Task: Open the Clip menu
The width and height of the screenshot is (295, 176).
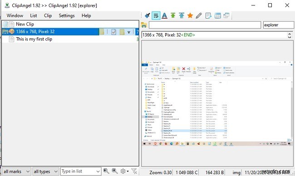Action: [x=48, y=15]
